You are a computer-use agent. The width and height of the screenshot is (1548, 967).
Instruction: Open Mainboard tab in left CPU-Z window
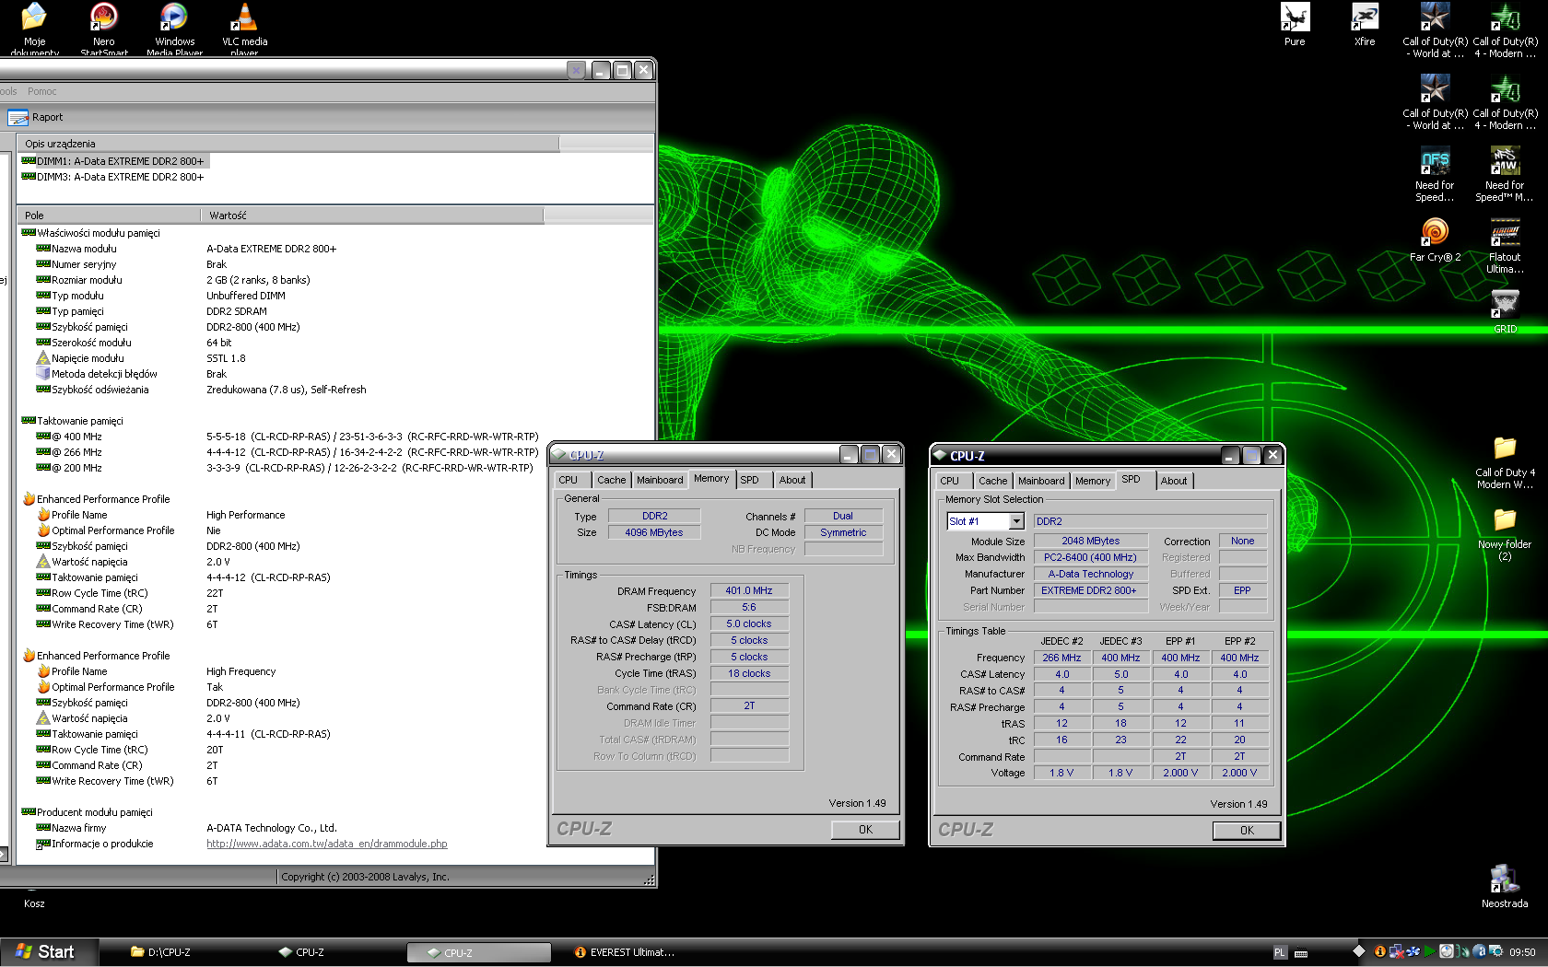coord(660,480)
